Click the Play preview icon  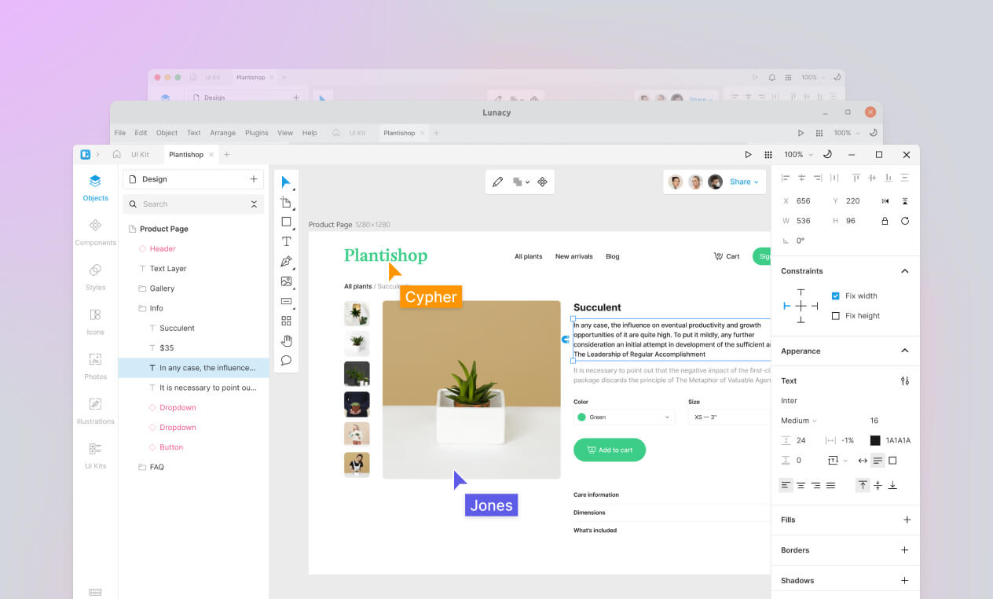coord(748,155)
